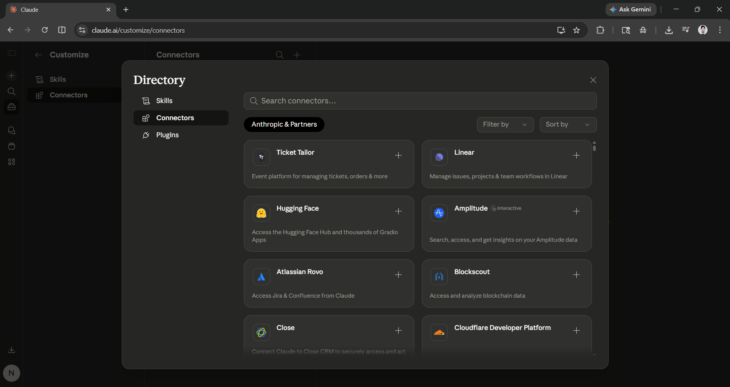Click the briefcase connectors icon in sidebar
The height and width of the screenshot is (387, 730).
(x=11, y=107)
